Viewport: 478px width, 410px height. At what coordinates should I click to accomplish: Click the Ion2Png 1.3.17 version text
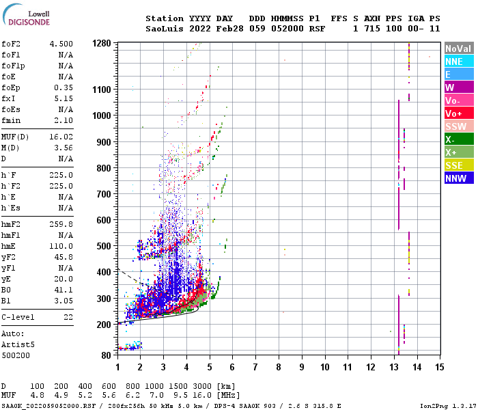click(x=447, y=406)
